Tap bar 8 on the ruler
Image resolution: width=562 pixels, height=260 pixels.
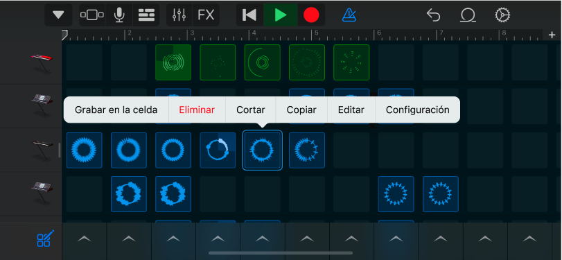[x=504, y=33]
